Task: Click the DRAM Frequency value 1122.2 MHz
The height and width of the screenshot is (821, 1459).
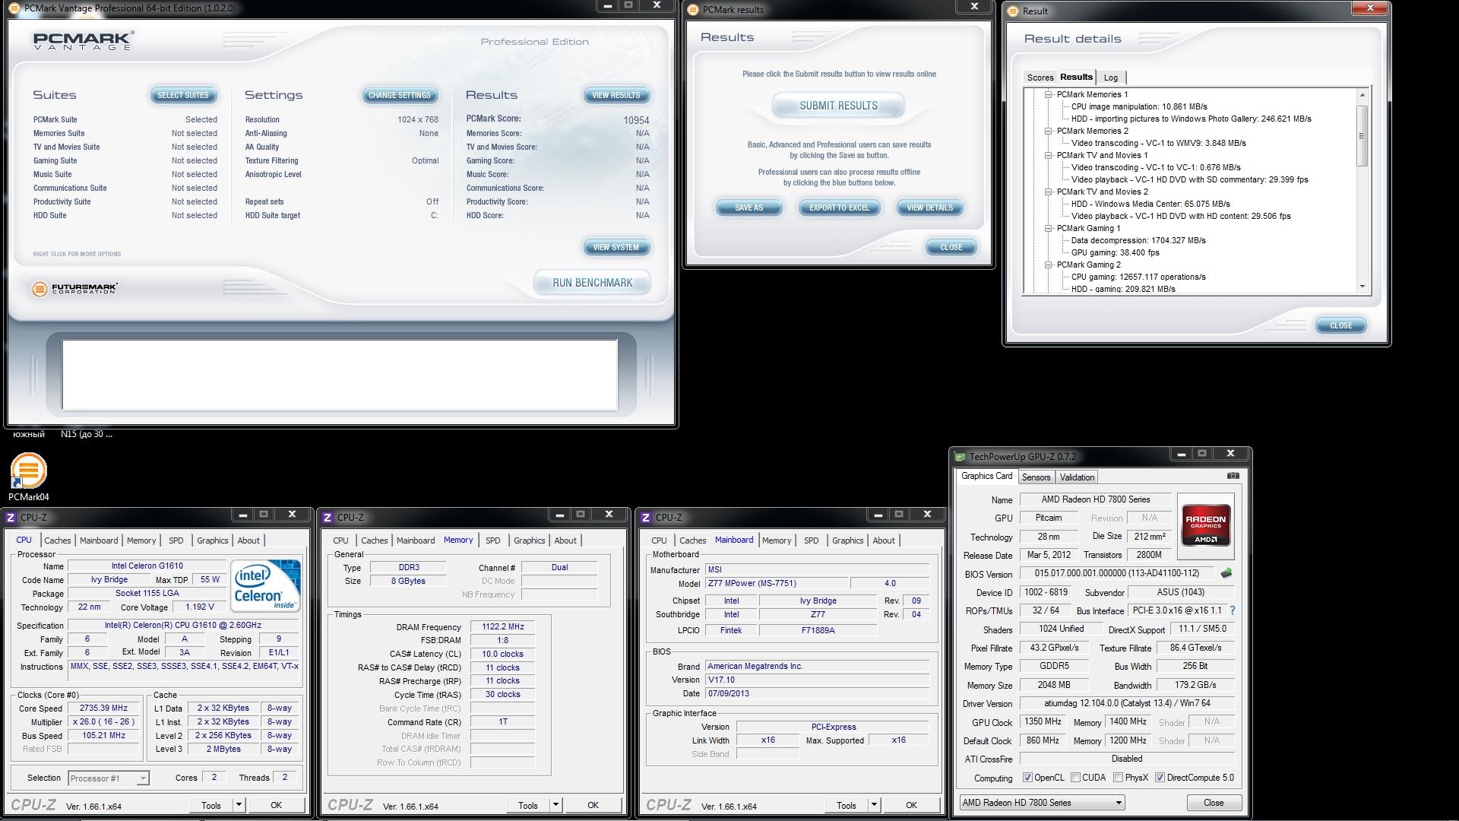Action: (x=502, y=627)
